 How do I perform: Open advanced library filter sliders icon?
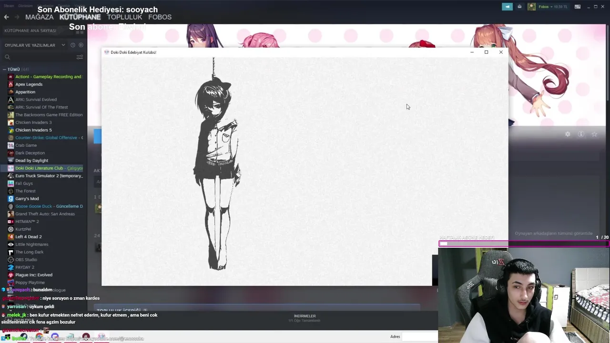coord(80,57)
